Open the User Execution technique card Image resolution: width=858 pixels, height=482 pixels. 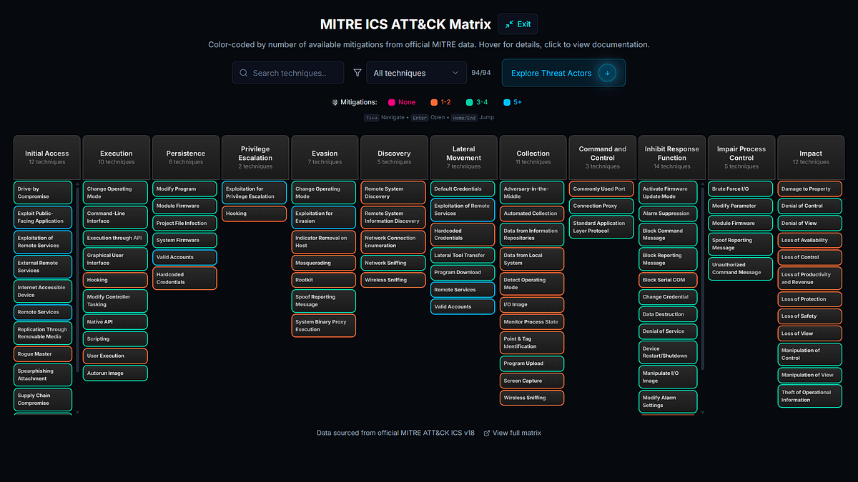click(116, 356)
